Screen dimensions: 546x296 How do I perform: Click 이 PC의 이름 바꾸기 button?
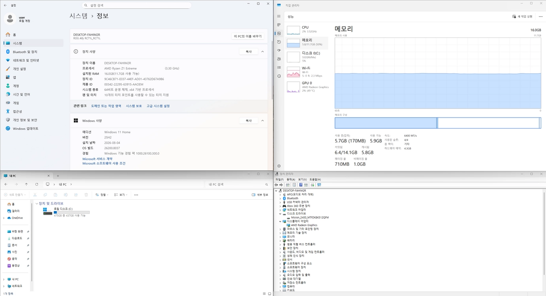point(248,36)
